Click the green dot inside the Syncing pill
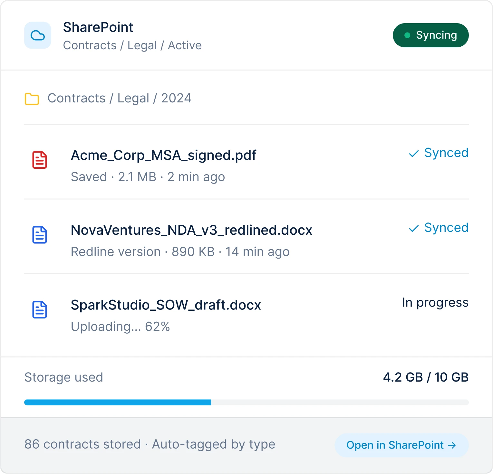Viewport: 493px width, 474px height. pyautogui.click(x=407, y=34)
